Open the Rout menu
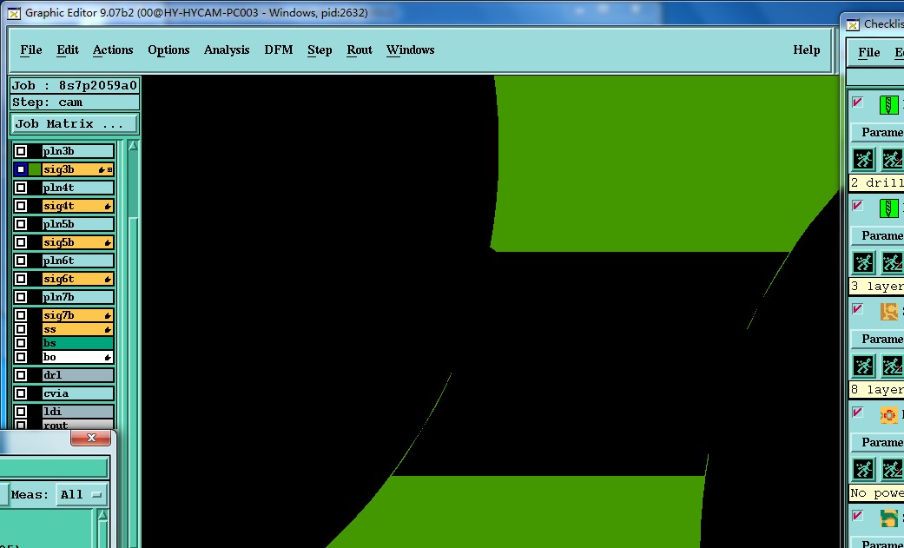This screenshot has width=904, height=548. click(x=360, y=50)
